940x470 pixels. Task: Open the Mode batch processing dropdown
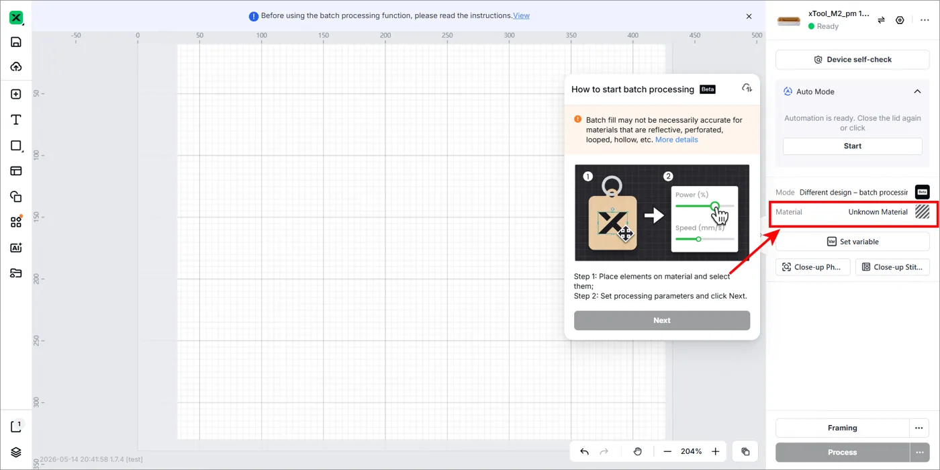[853, 192]
